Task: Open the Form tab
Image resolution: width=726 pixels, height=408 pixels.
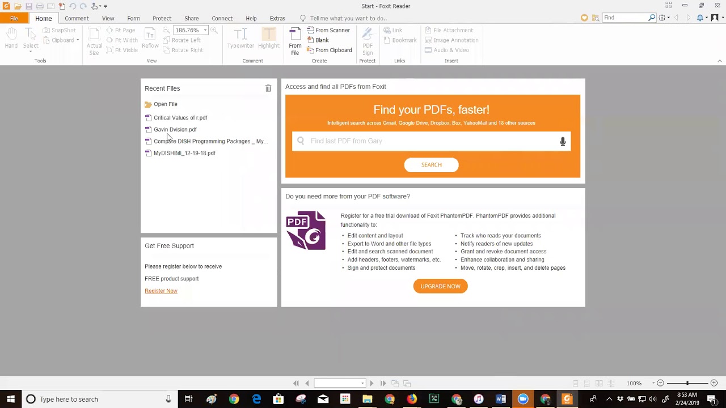Action: (134, 18)
